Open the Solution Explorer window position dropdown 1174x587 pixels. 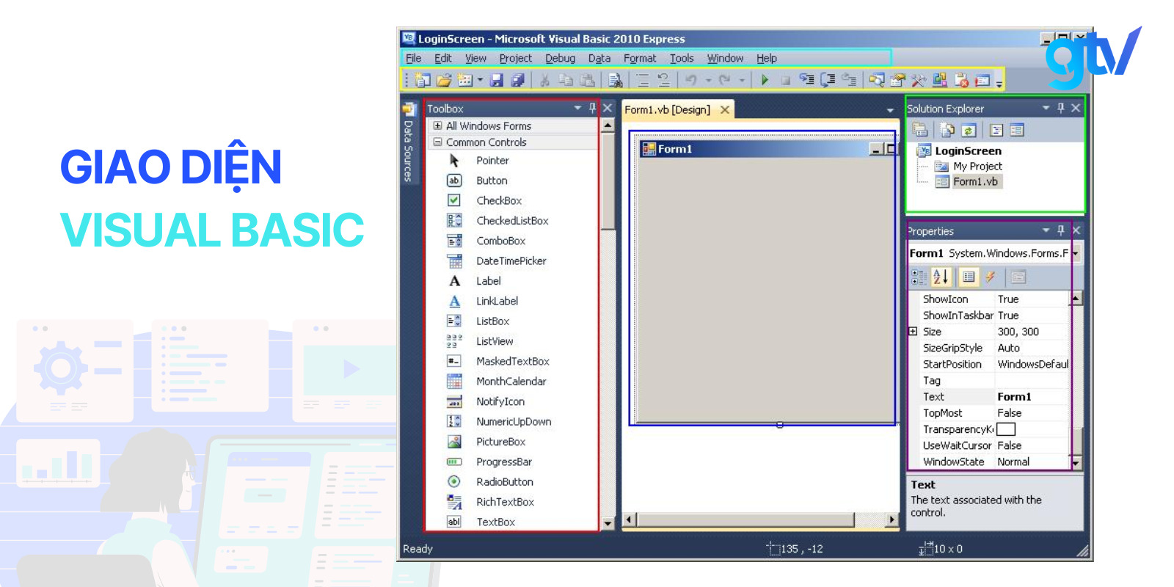pos(1046,108)
